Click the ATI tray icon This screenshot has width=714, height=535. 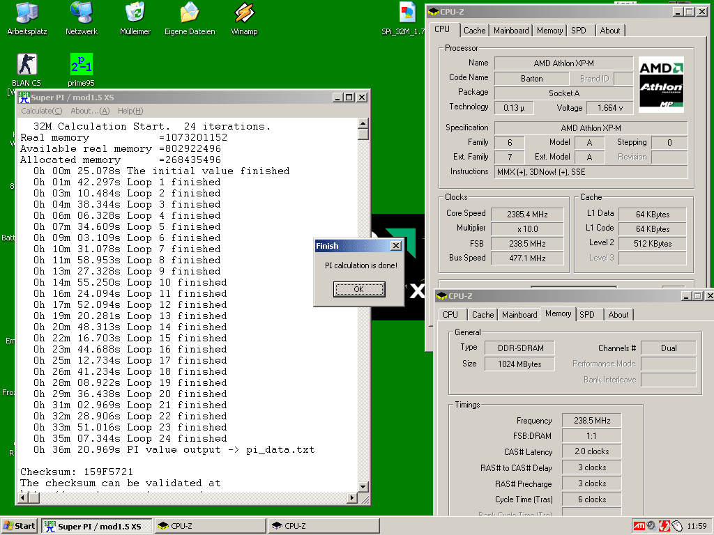click(639, 526)
